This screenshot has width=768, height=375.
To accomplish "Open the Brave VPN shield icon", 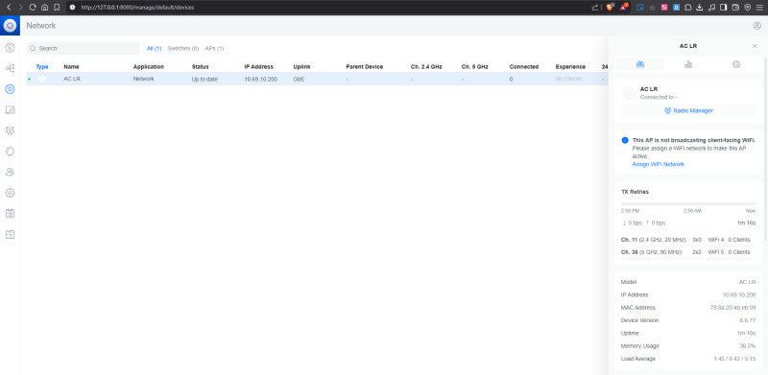I will (748, 8).
